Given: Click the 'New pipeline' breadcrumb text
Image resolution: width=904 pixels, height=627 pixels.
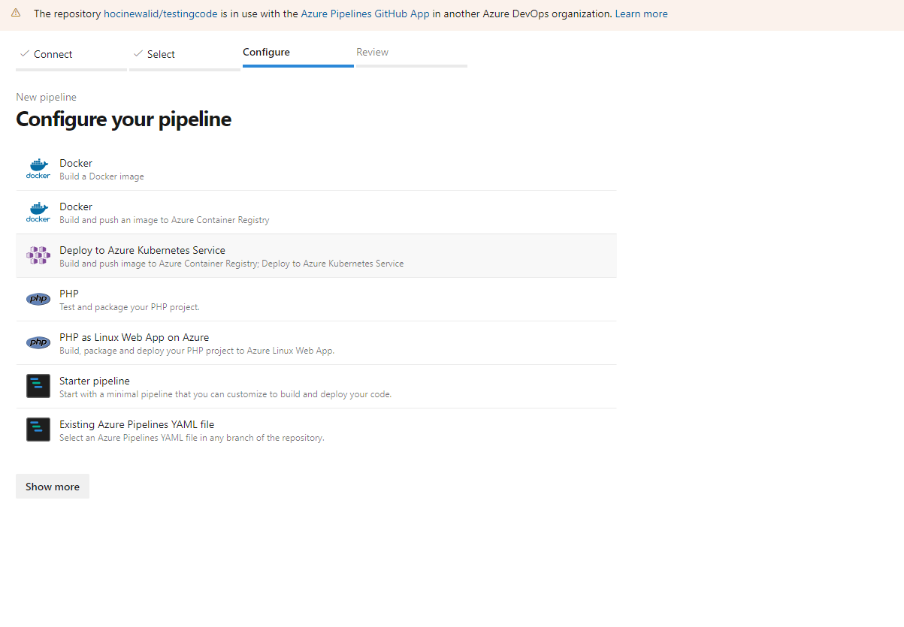Looking at the screenshot, I should pos(46,97).
